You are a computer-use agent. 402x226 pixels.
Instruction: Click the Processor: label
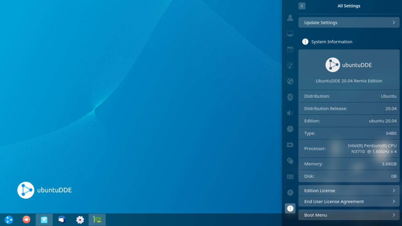click(315, 148)
